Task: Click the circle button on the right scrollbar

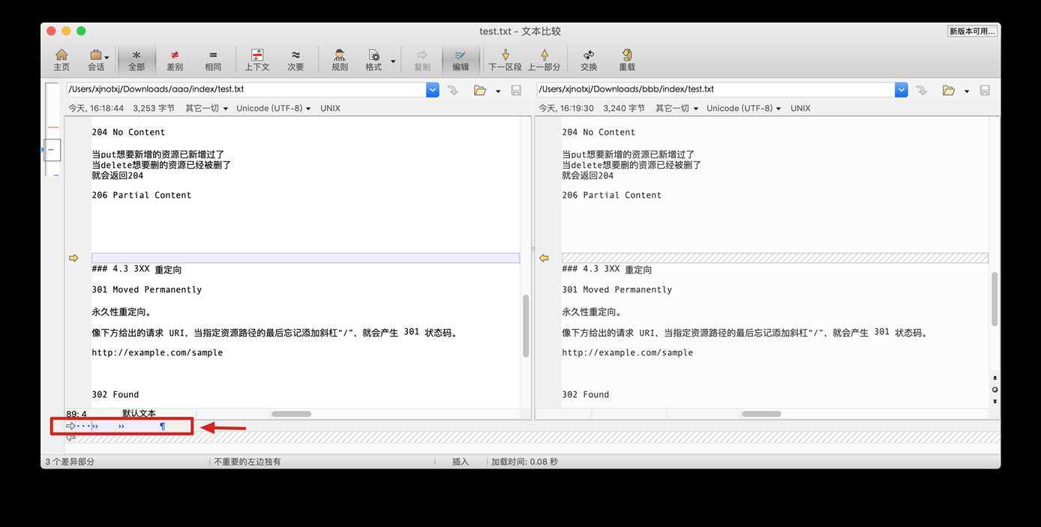Action: click(994, 390)
